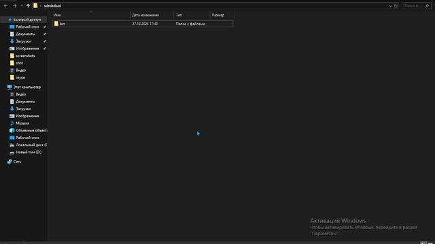435x244 pixels.
Task: Open the address bar history dropdown
Action: (390, 6)
